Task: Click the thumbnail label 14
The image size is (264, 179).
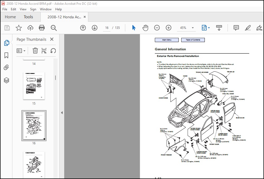Action: 34,64
